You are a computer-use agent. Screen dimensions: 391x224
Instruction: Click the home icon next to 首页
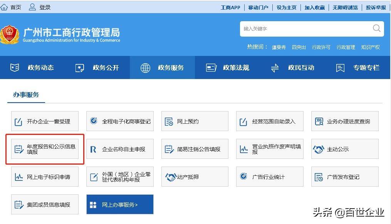(x=4, y=7)
